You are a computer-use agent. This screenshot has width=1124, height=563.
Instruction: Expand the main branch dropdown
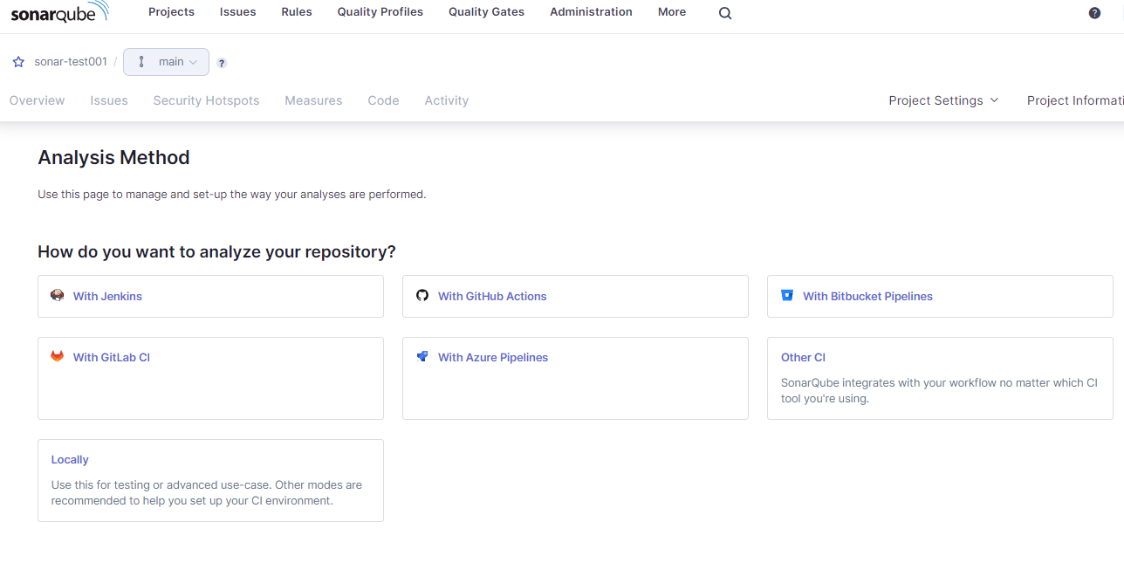(x=167, y=62)
